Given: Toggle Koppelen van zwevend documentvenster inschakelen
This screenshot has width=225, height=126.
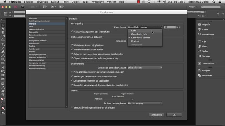Looking at the screenshot, I should tap(72, 85).
